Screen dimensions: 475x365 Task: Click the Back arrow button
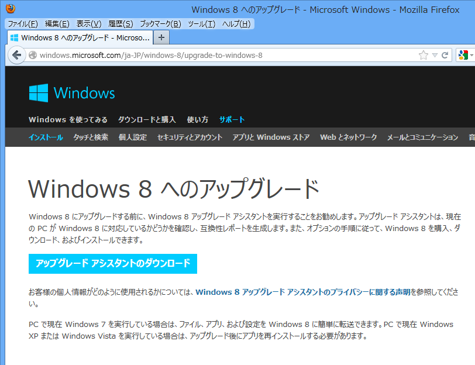coord(16,55)
